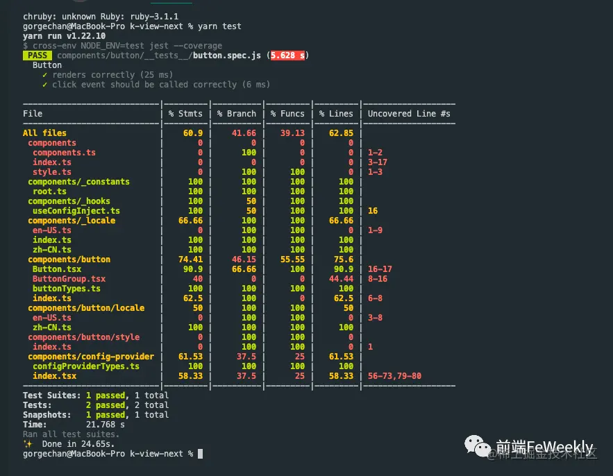Click the 'Snapshots:' summary label
Image resolution: width=613 pixels, height=476 pixels.
47,415
